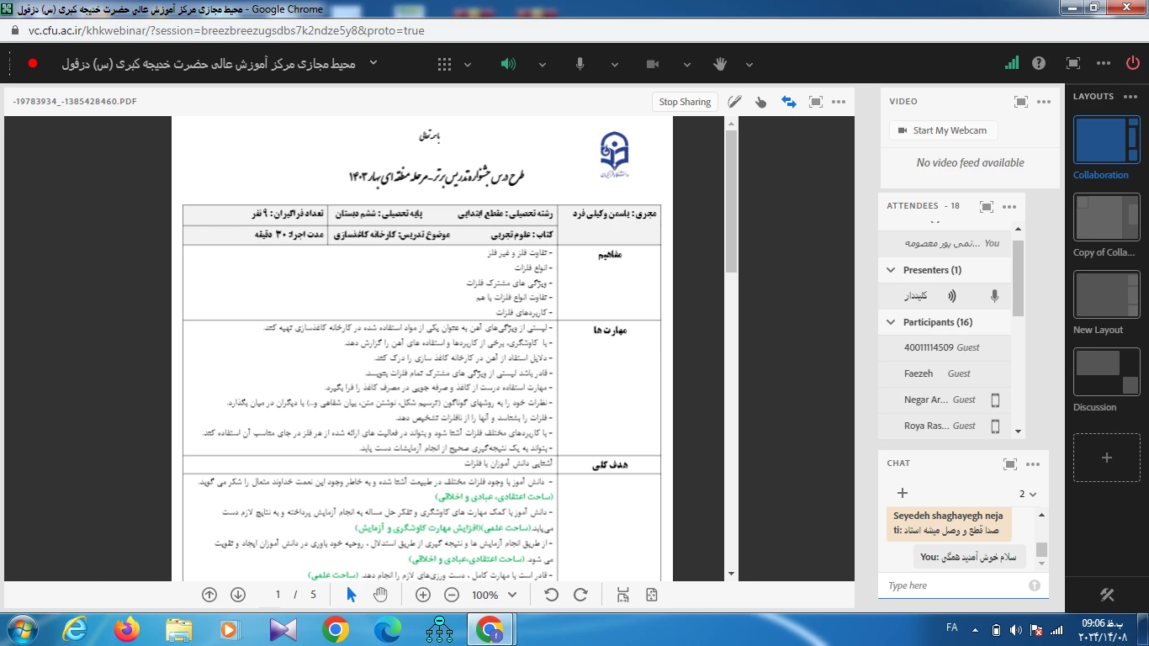
Task: Zoom in with the plus magnifier icon
Action: [423, 595]
